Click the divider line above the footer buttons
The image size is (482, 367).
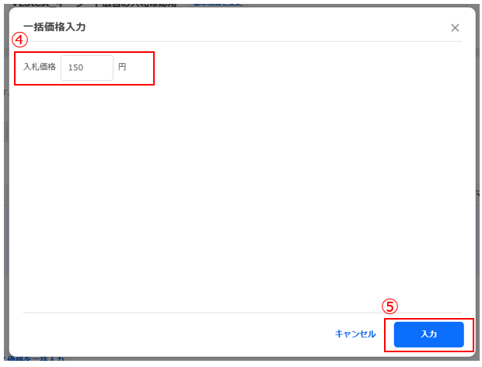pos(243,313)
